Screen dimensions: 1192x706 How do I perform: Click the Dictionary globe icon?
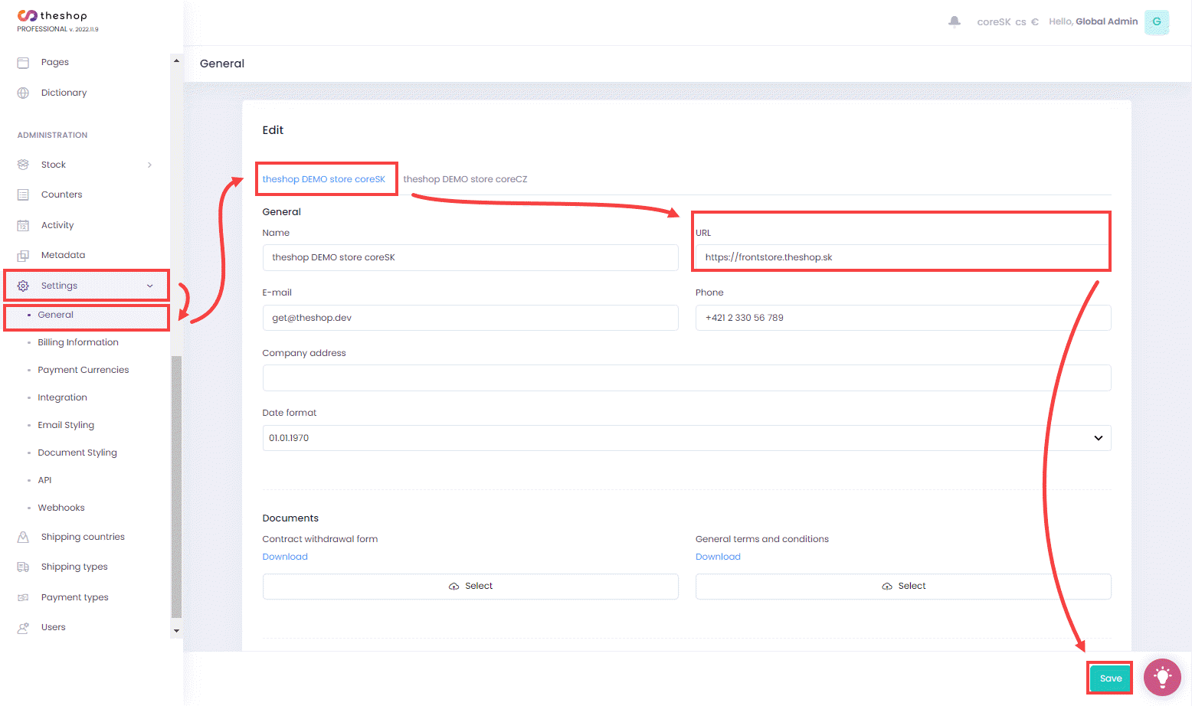click(23, 93)
